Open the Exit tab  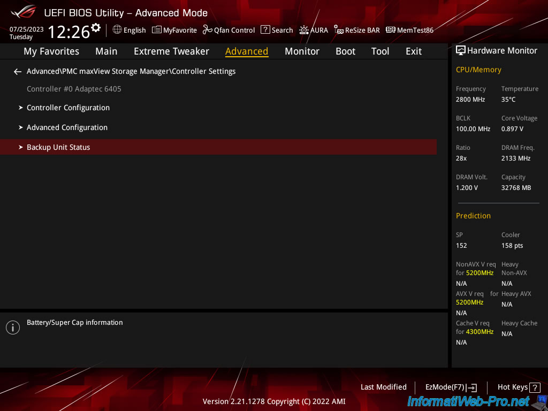[414, 51]
